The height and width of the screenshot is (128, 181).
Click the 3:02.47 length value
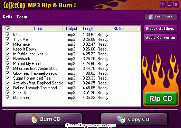tap(89, 44)
